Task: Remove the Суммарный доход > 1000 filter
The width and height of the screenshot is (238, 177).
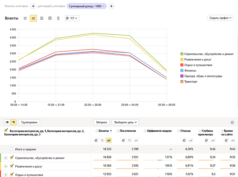Action: 104,6
